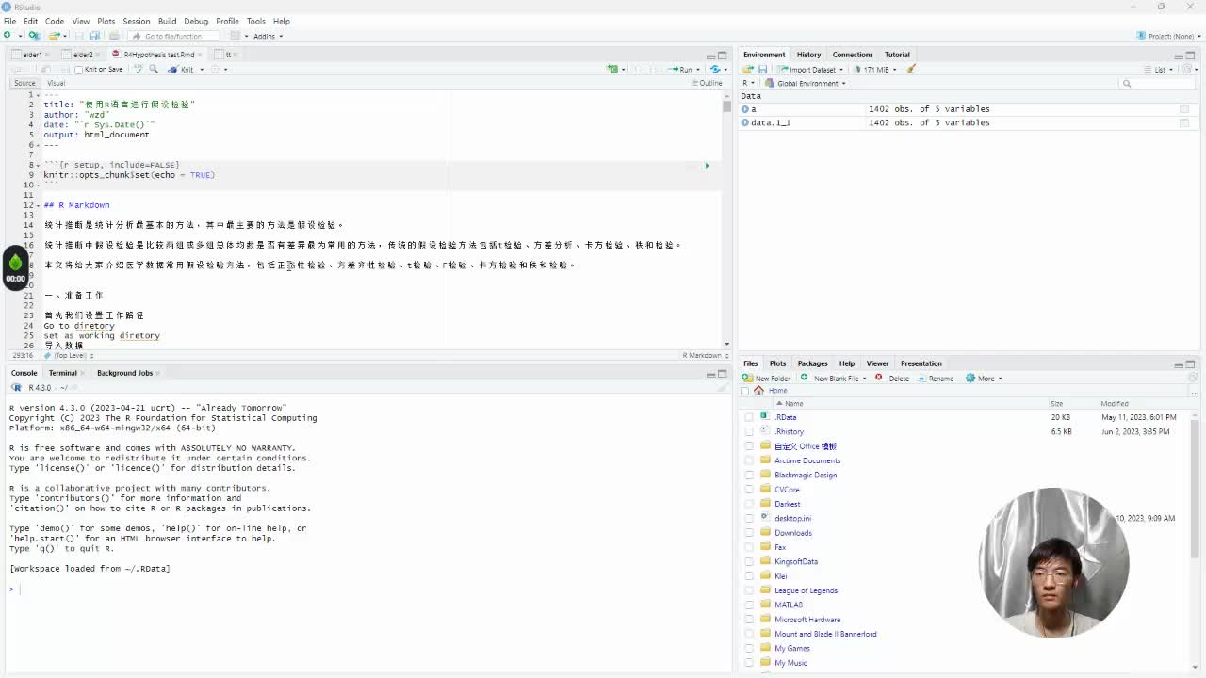Open the More dropdown in Files pane
Image resolution: width=1206 pixels, height=678 pixels.
984,378
